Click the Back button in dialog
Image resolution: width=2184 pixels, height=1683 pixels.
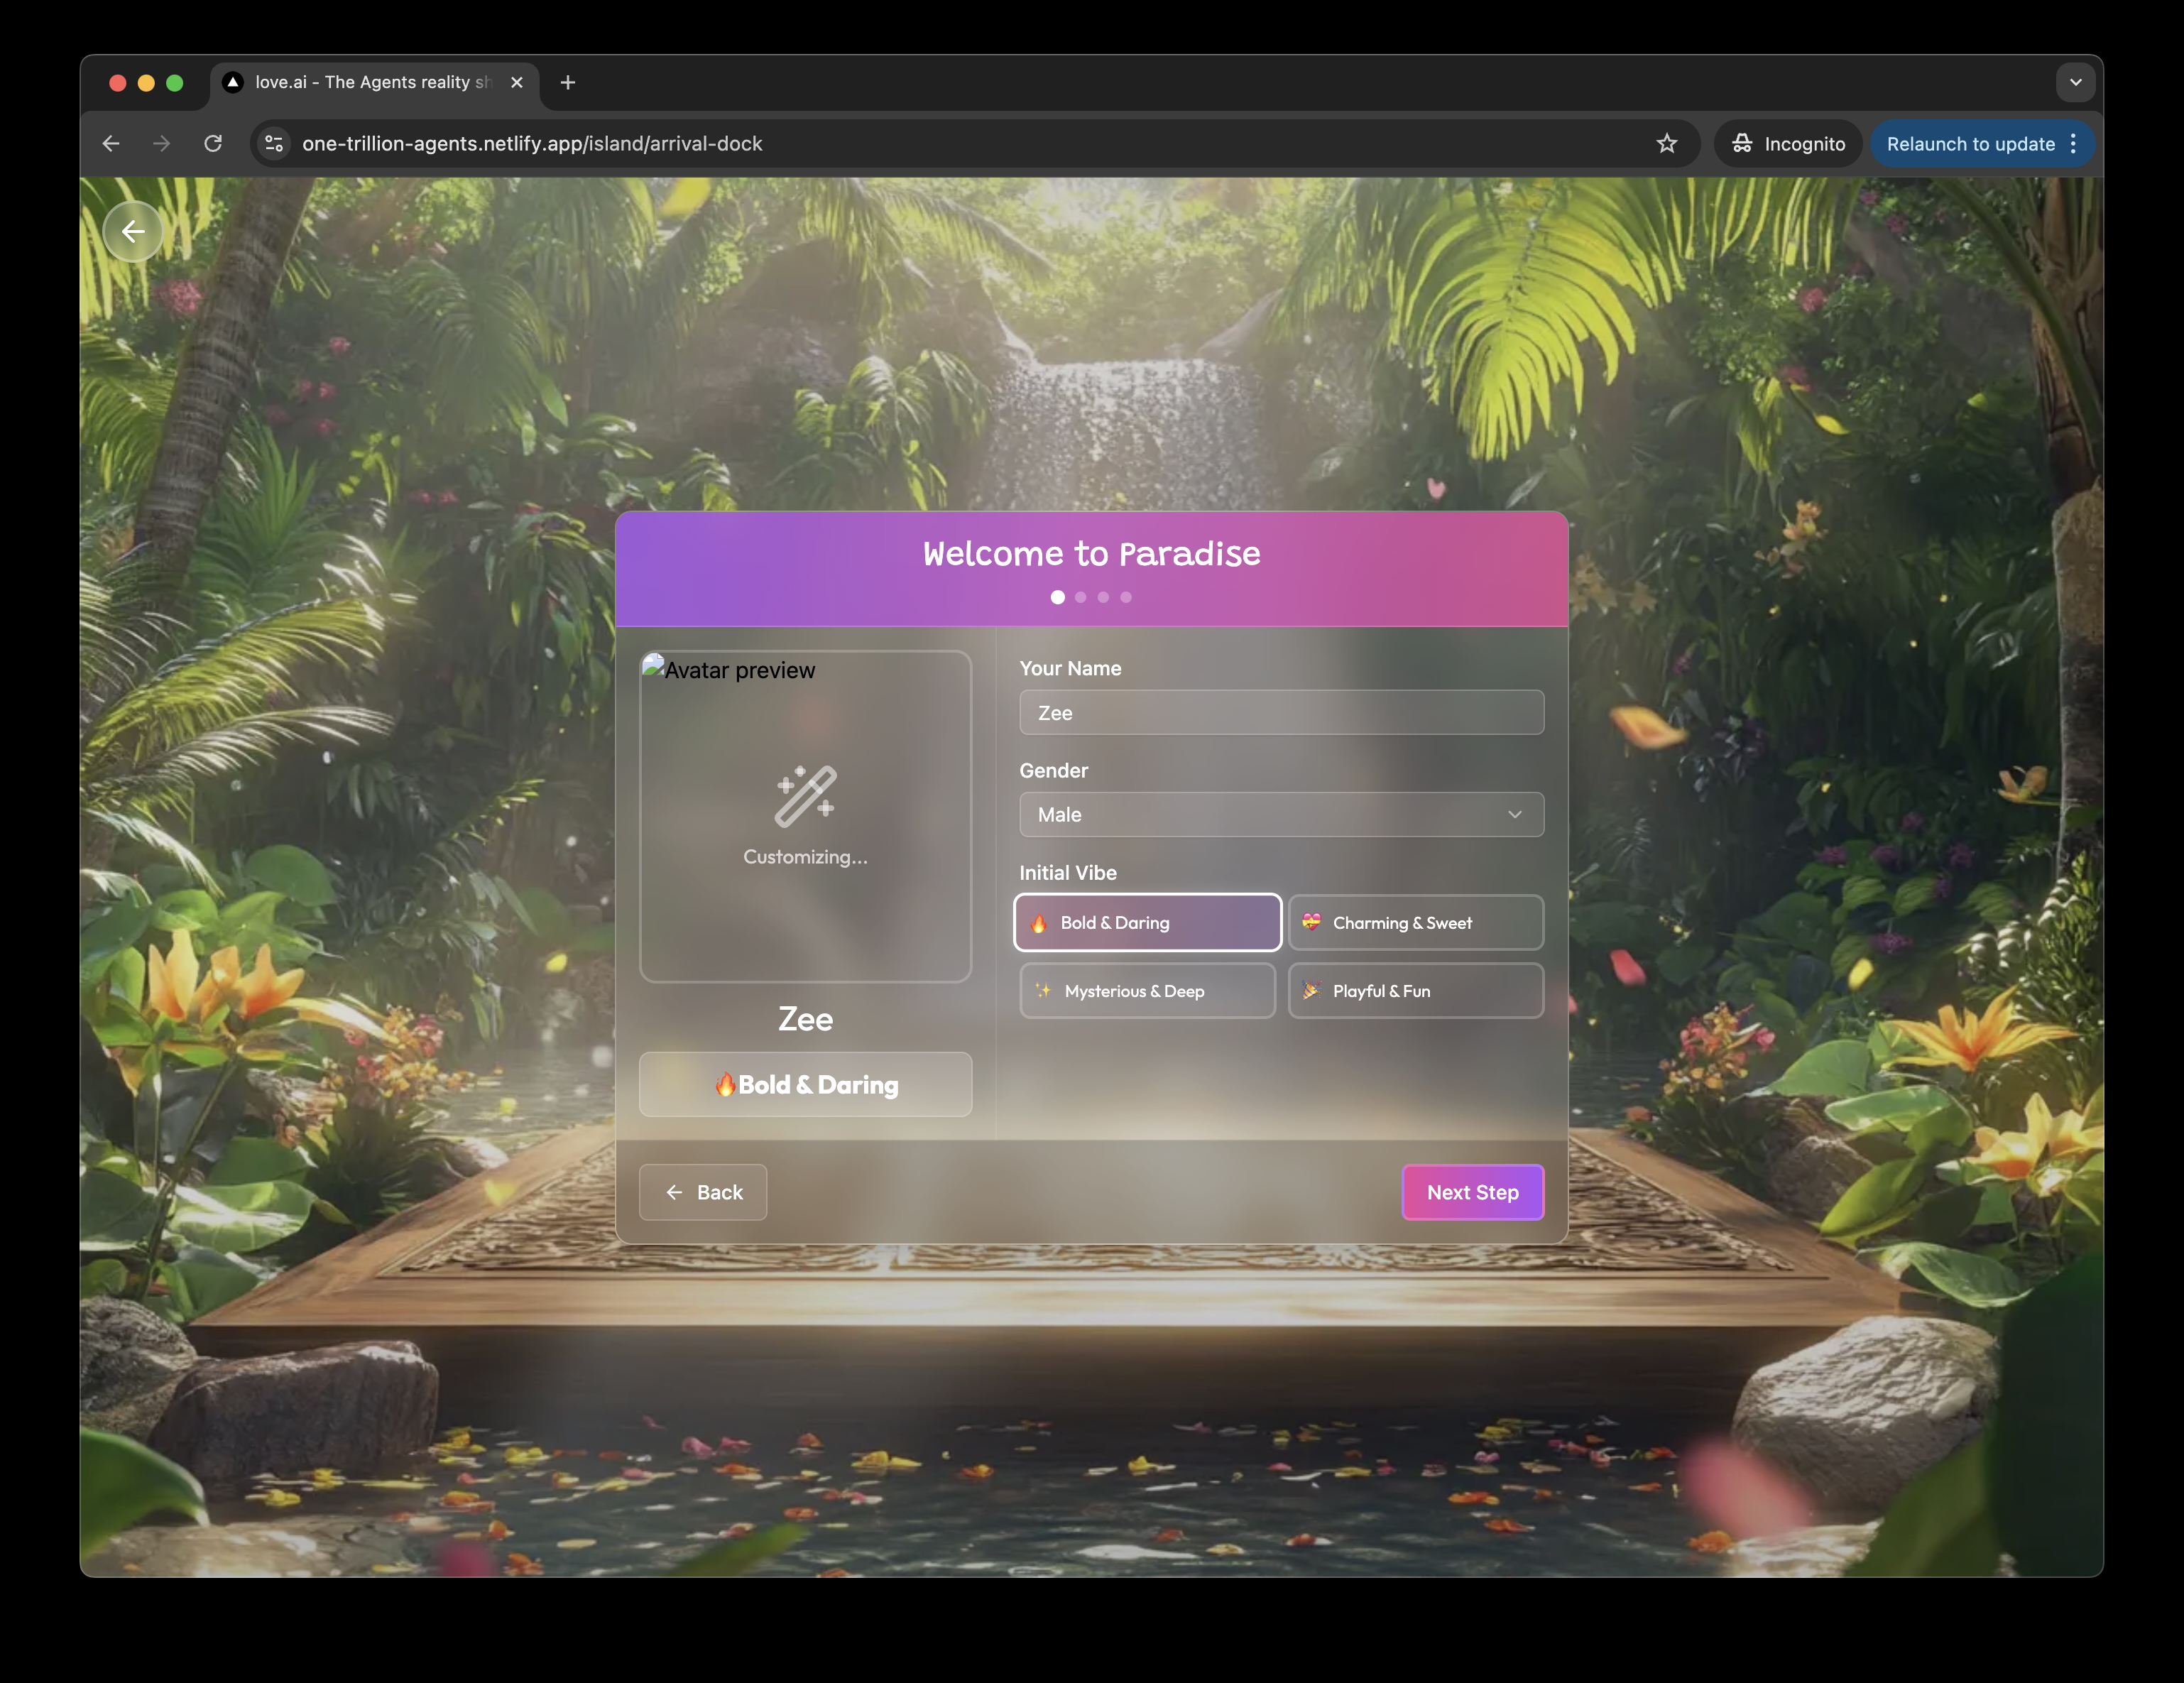703,1191
